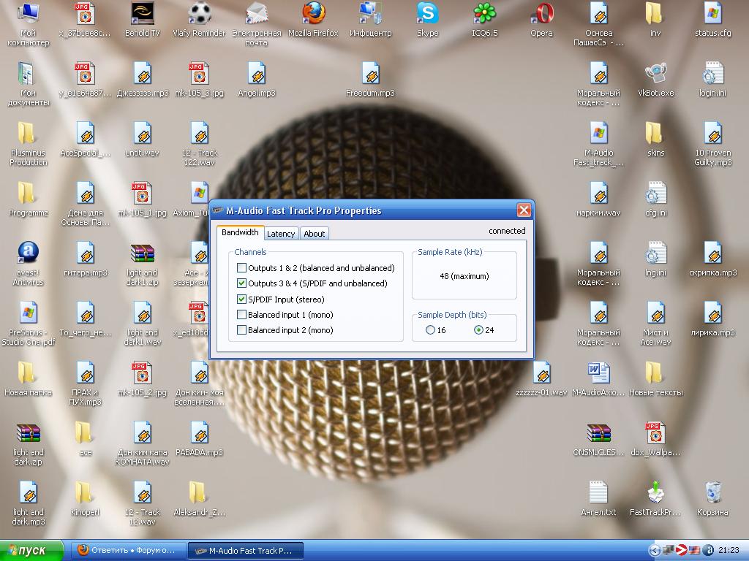Open Mozilla Firefox desktop shortcut
The width and height of the screenshot is (749, 561).
[313, 14]
